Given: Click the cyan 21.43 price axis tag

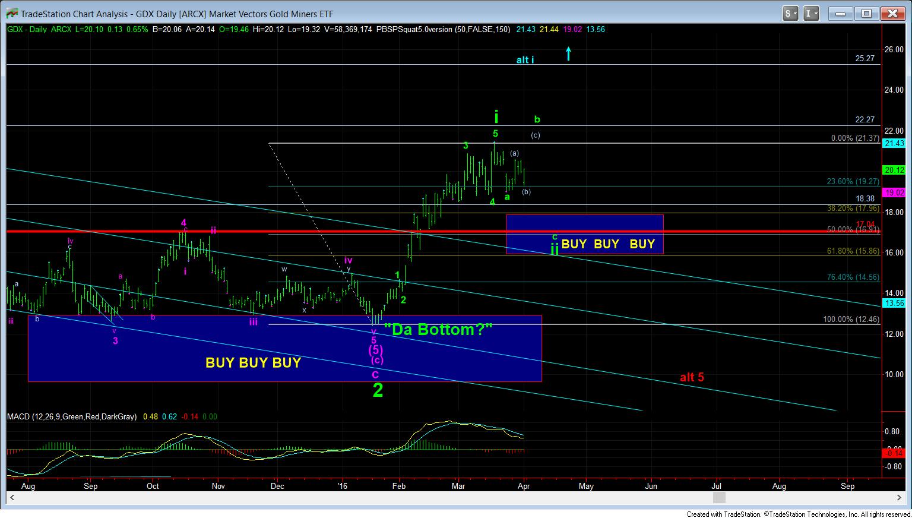Looking at the screenshot, I should [x=894, y=143].
